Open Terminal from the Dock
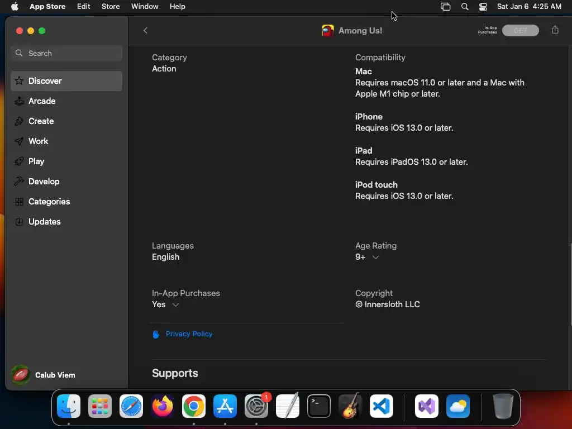This screenshot has width=572, height=429. pos(319,406)
